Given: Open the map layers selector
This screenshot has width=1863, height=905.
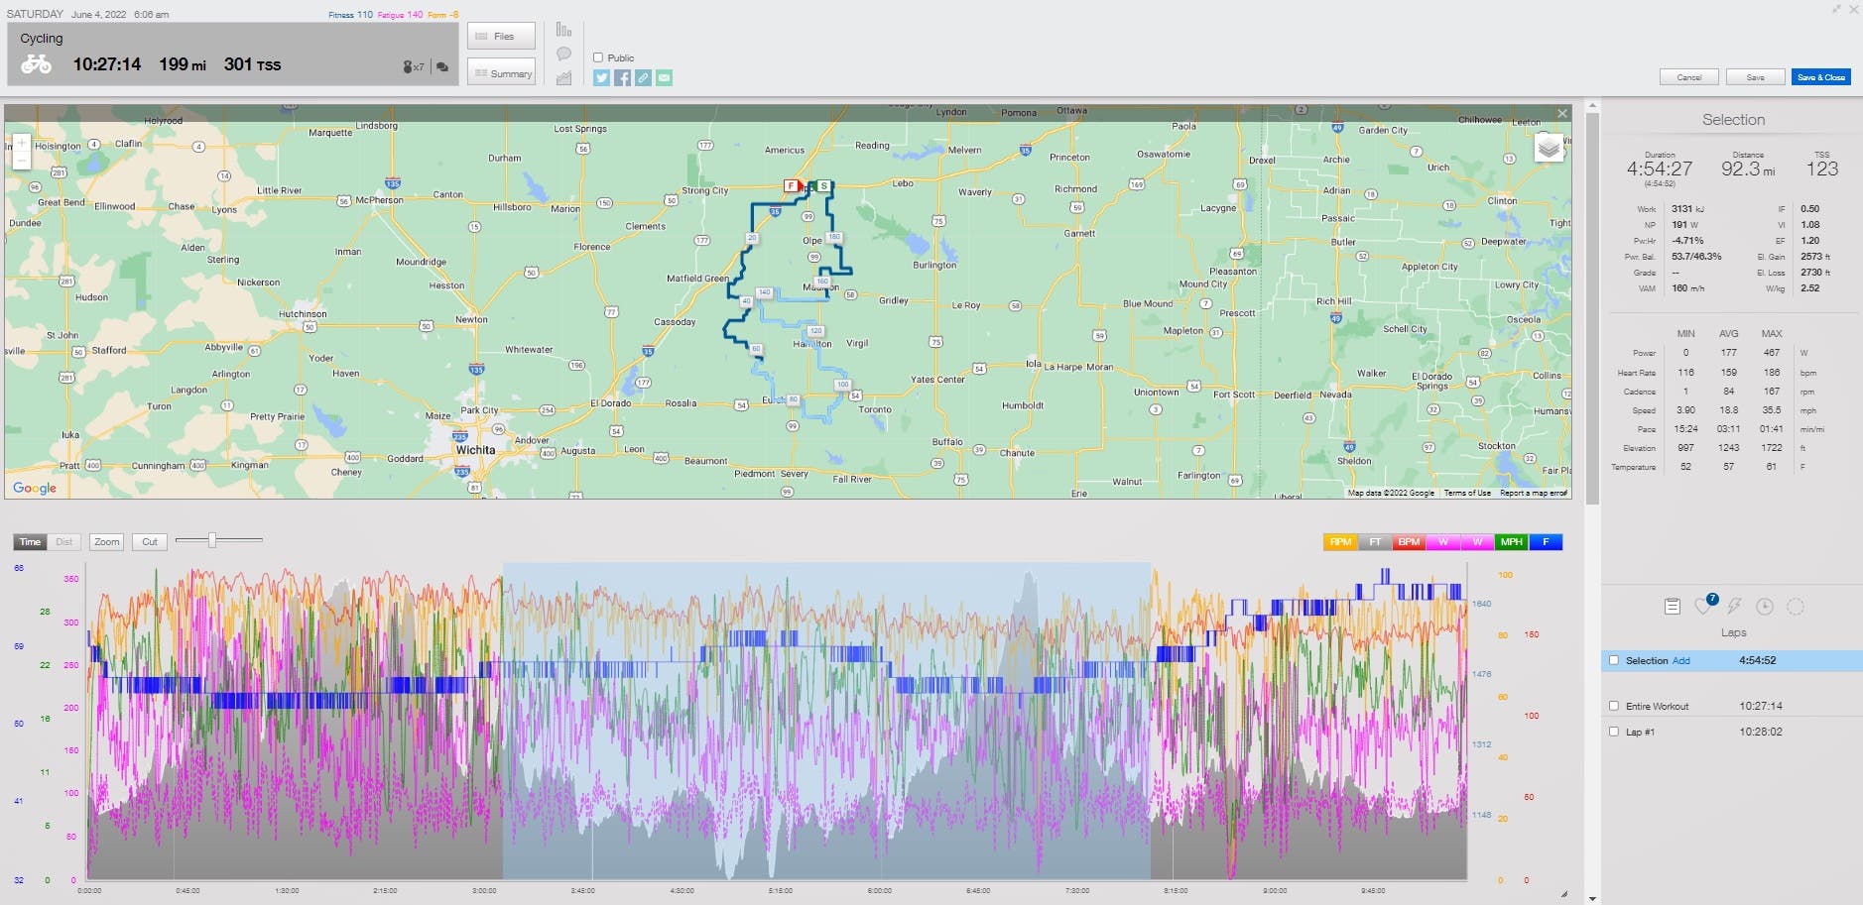Looking at the screenshot, I should pyautogui.click(x=1549, y=149).
